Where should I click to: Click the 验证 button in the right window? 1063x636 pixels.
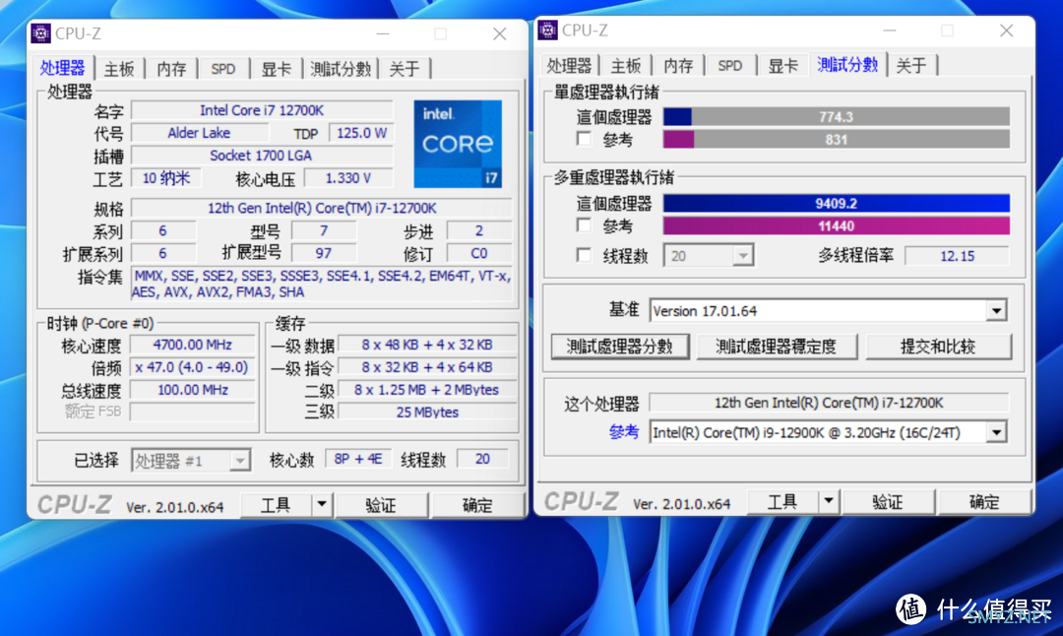click(888, 502)
